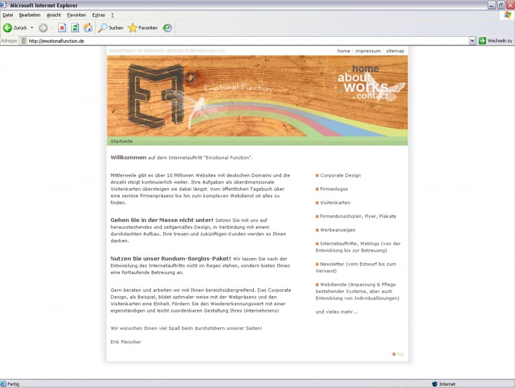This screenshot has height=388, width=515.
Task: Open the ? help menu
Action: (x=112, y=15)
